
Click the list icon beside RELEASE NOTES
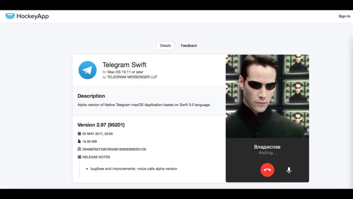[79, 157]
